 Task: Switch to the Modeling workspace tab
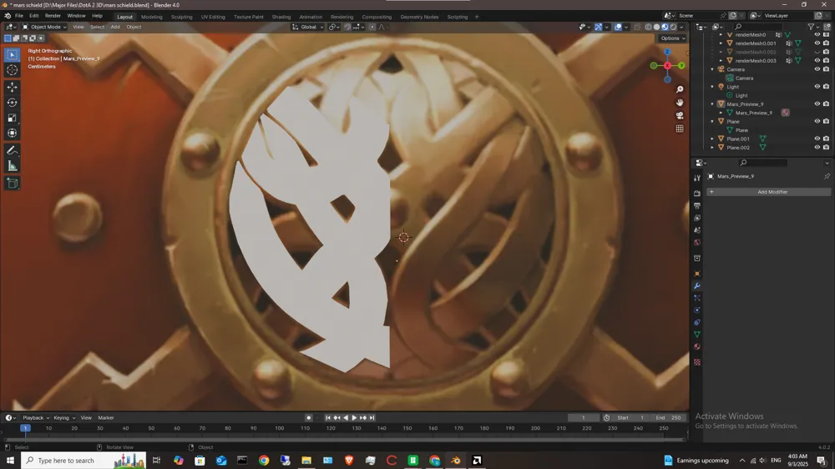click(x=152, y=17)
